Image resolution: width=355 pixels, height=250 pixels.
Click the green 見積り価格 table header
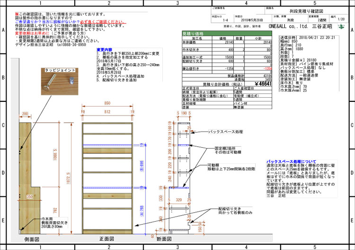(227, 33)
